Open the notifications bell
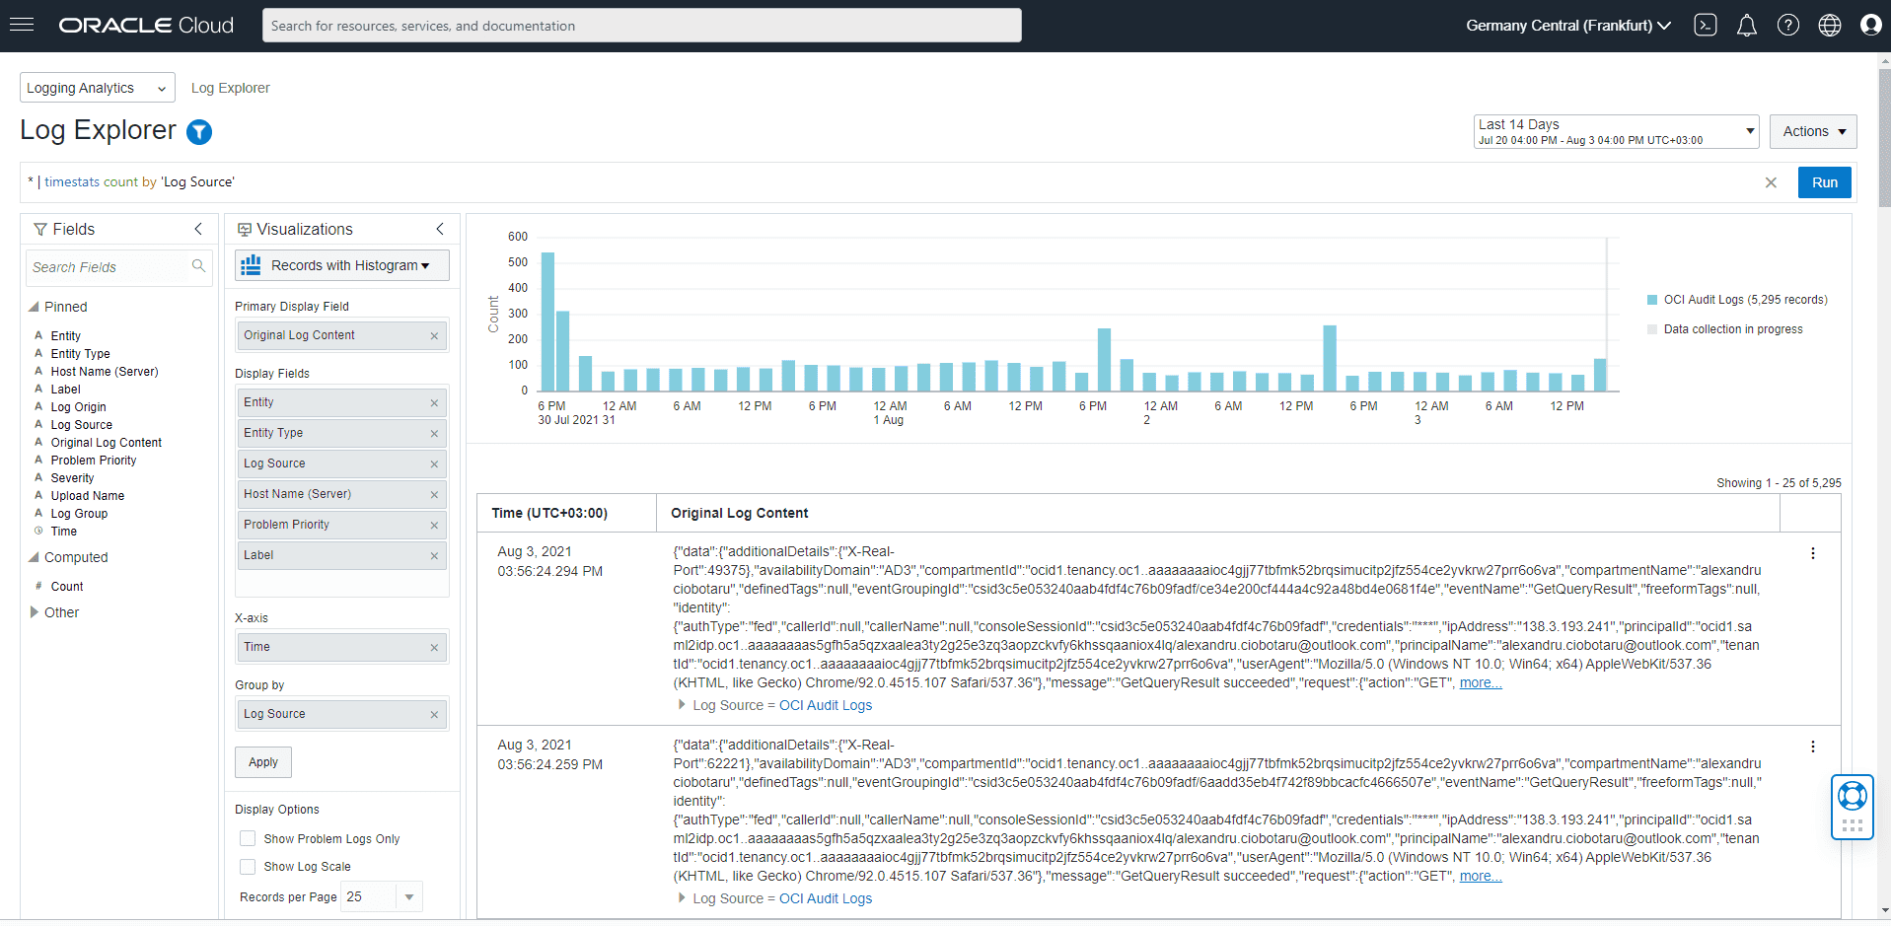1891x926 pixels. [x=1746, y=26]
